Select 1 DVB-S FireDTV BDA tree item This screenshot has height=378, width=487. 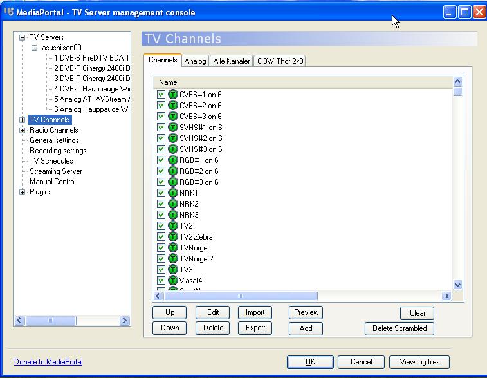[x=91, y=58]
